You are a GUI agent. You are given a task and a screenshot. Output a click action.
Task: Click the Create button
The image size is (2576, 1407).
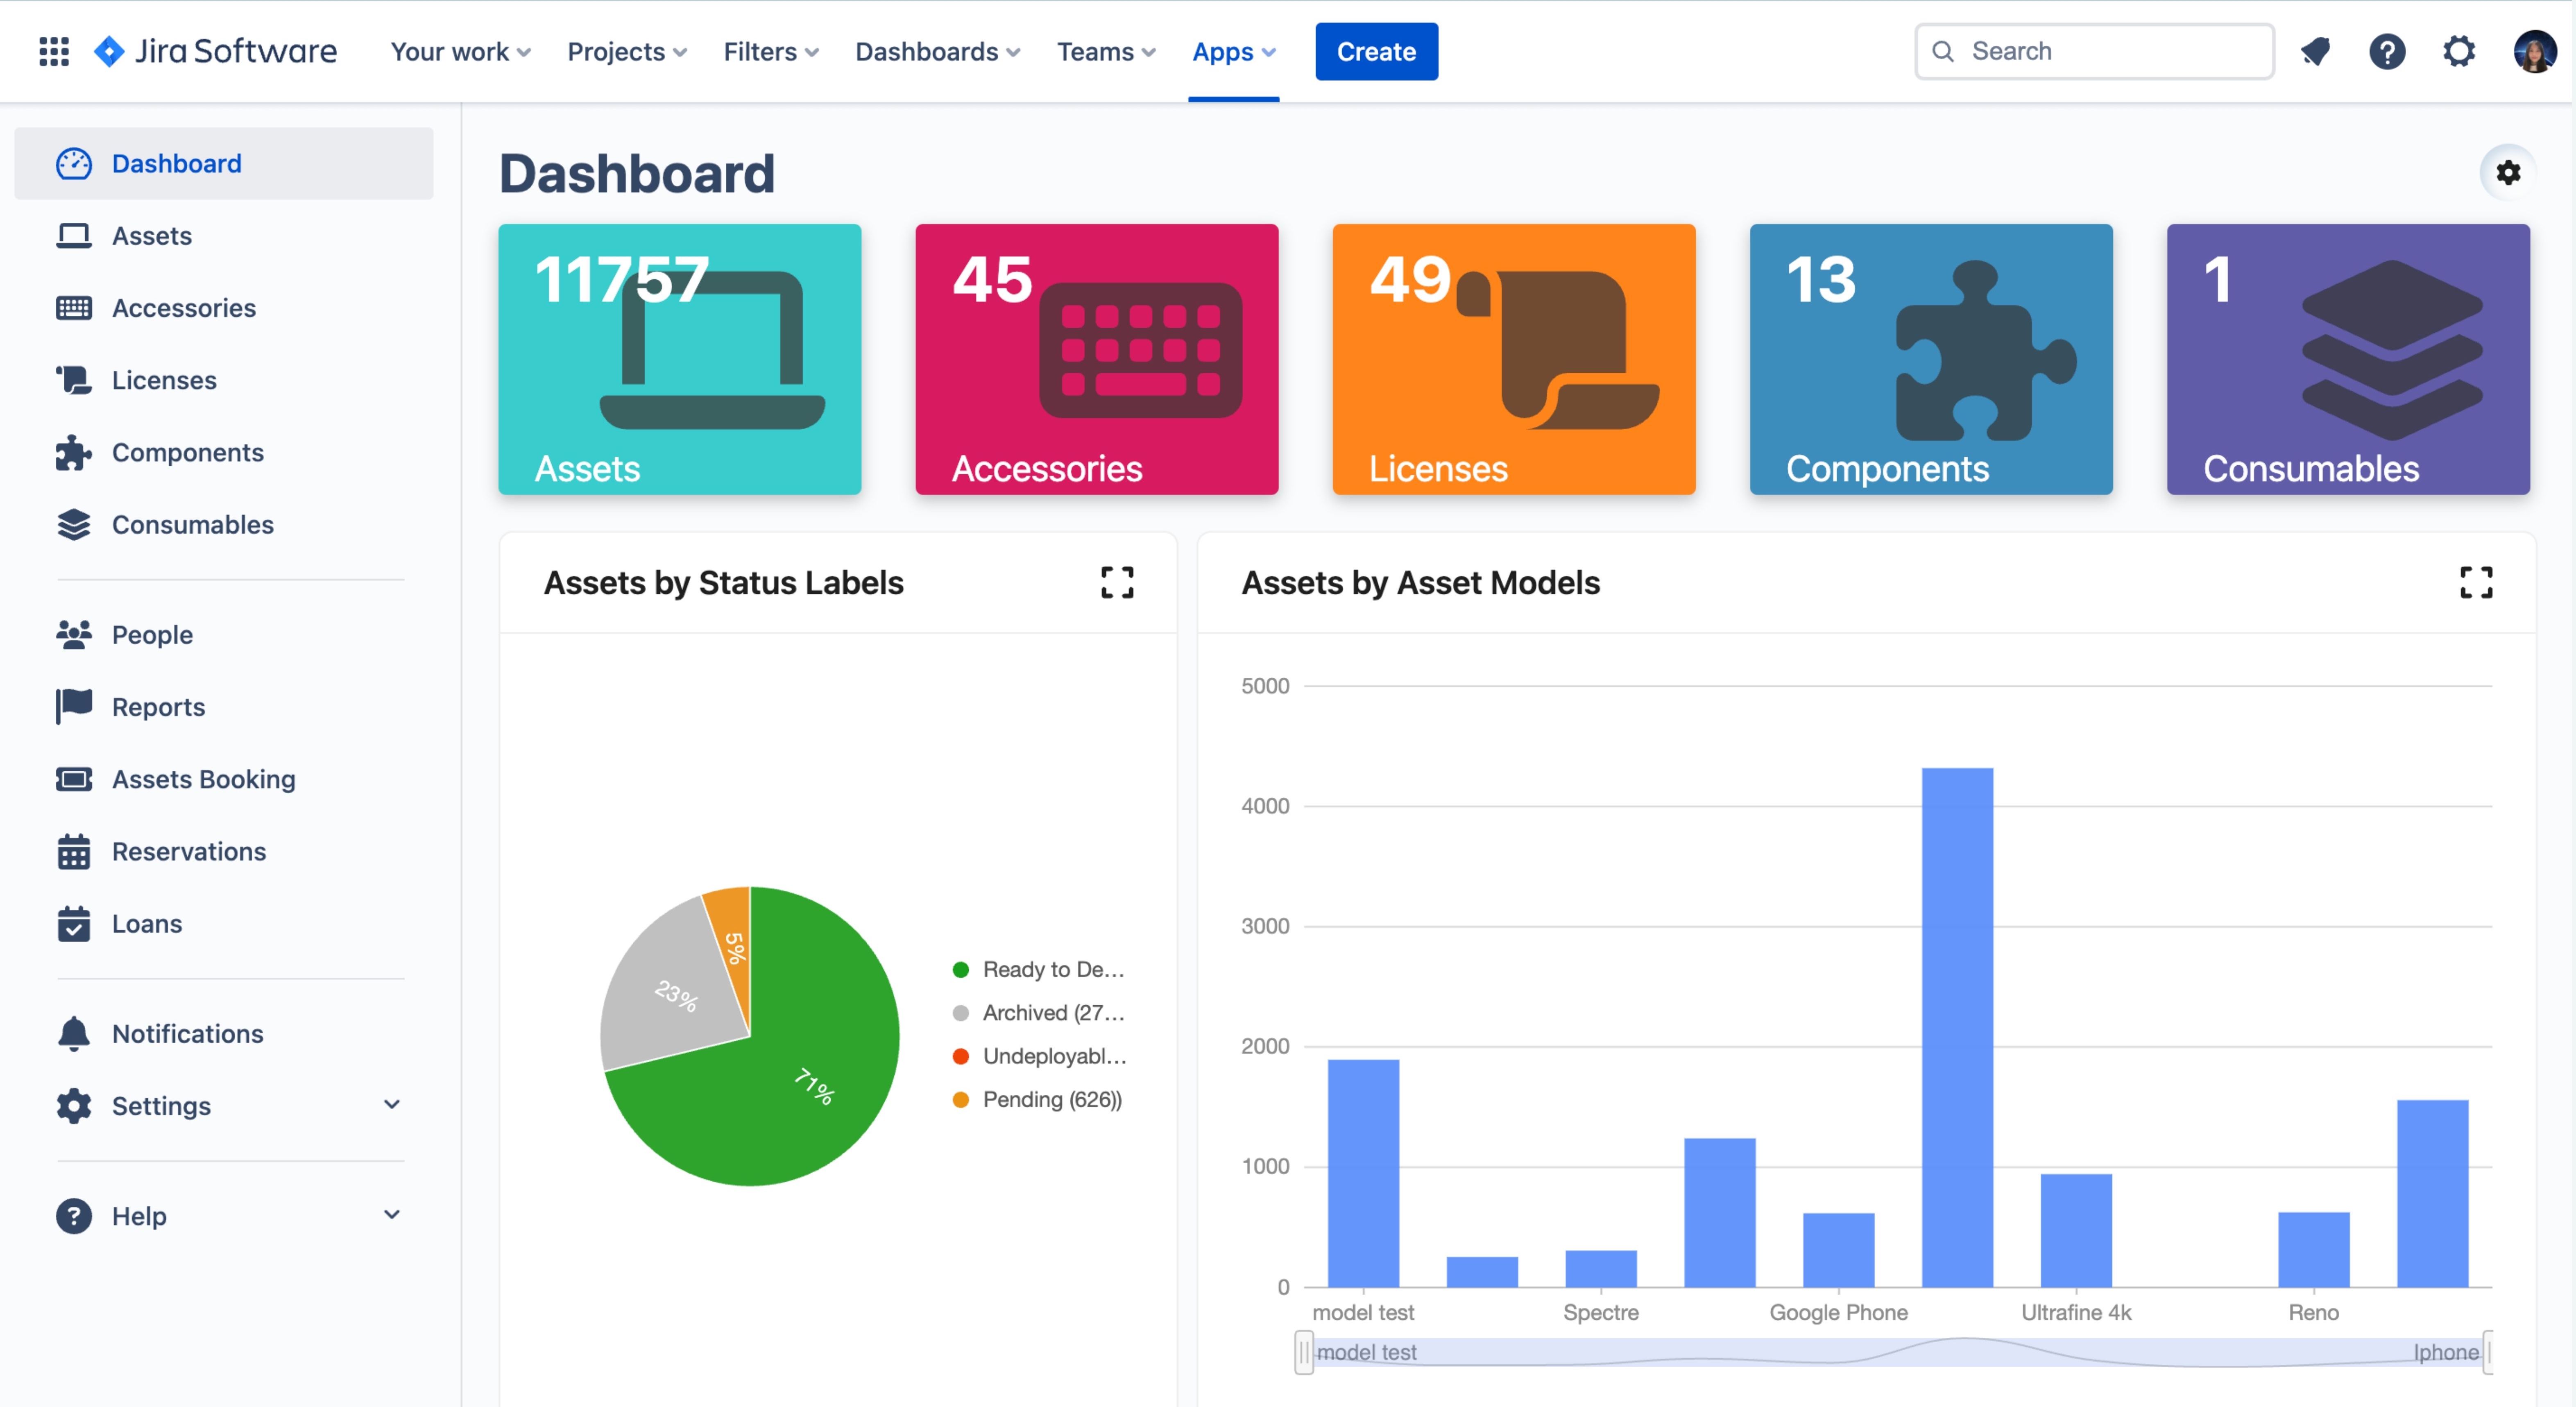[x=1376, y=51]
